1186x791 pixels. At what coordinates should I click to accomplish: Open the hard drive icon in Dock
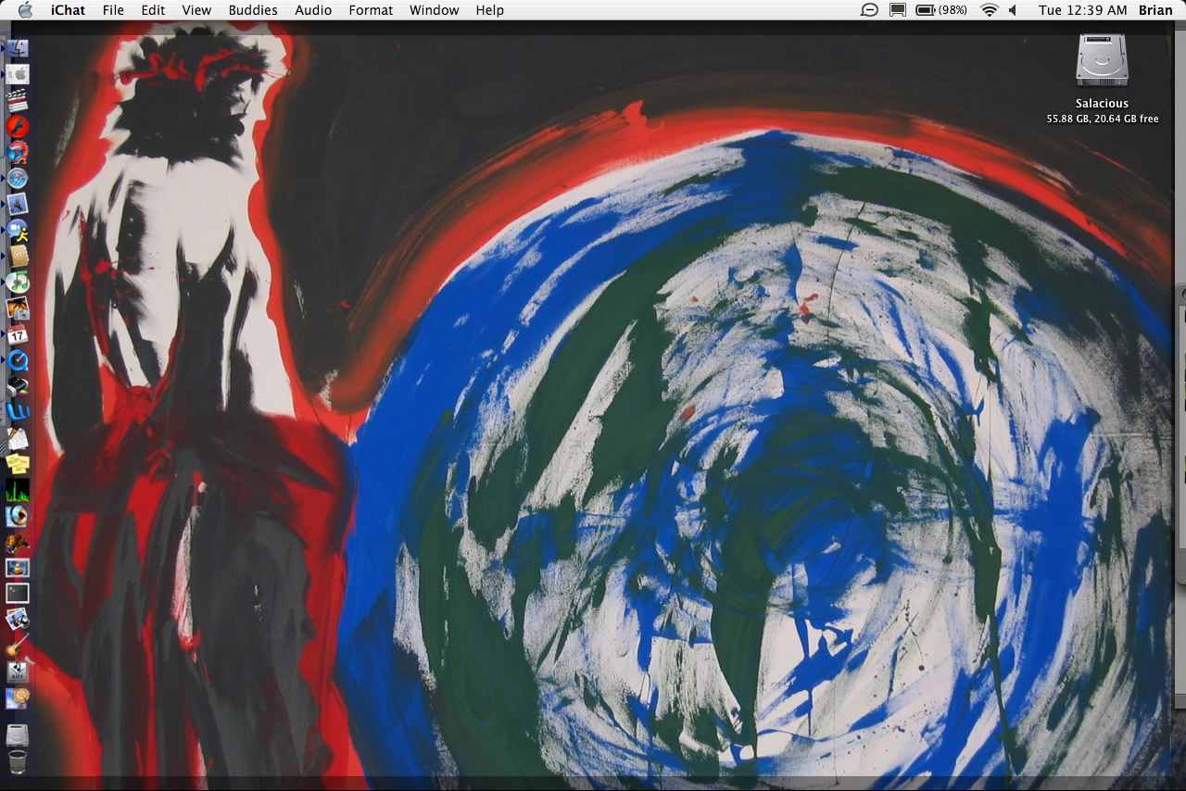pyautogui.click(x=18, y=736)
